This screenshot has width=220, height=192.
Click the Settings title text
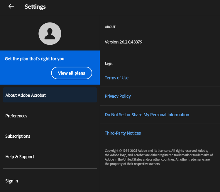pos(35,7)
